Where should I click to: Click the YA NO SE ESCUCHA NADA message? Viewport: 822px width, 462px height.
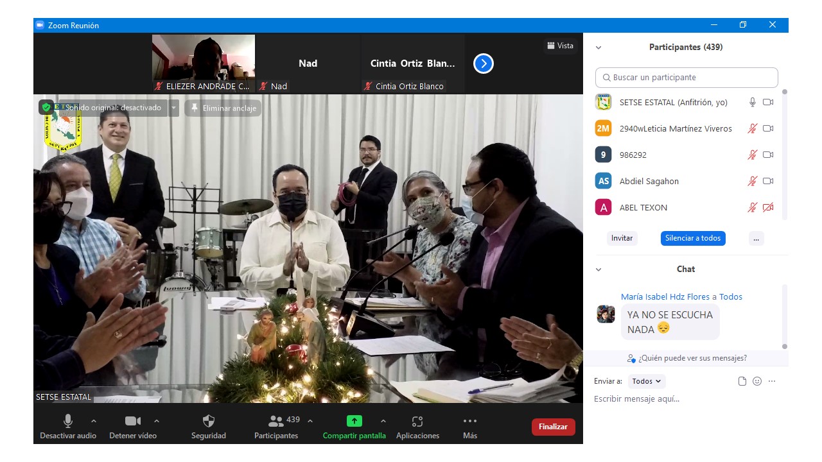tap(670, 322)
